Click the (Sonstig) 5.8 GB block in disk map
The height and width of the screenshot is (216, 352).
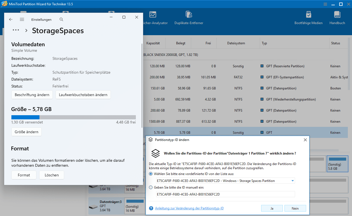click(338, 164)
